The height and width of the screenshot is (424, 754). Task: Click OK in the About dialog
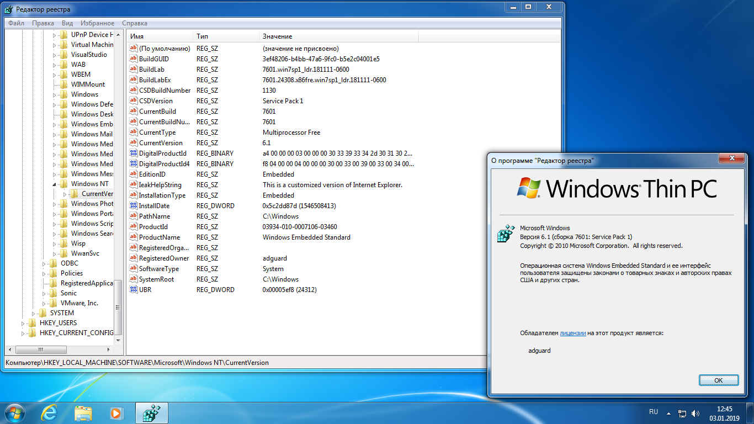point(718,380)
